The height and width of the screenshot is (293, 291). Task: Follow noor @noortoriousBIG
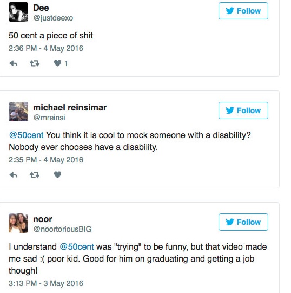point(243,222)
